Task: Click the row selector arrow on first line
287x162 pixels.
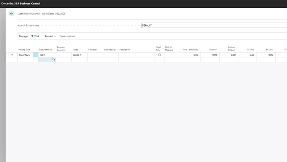Action: [x=11, y=55]
